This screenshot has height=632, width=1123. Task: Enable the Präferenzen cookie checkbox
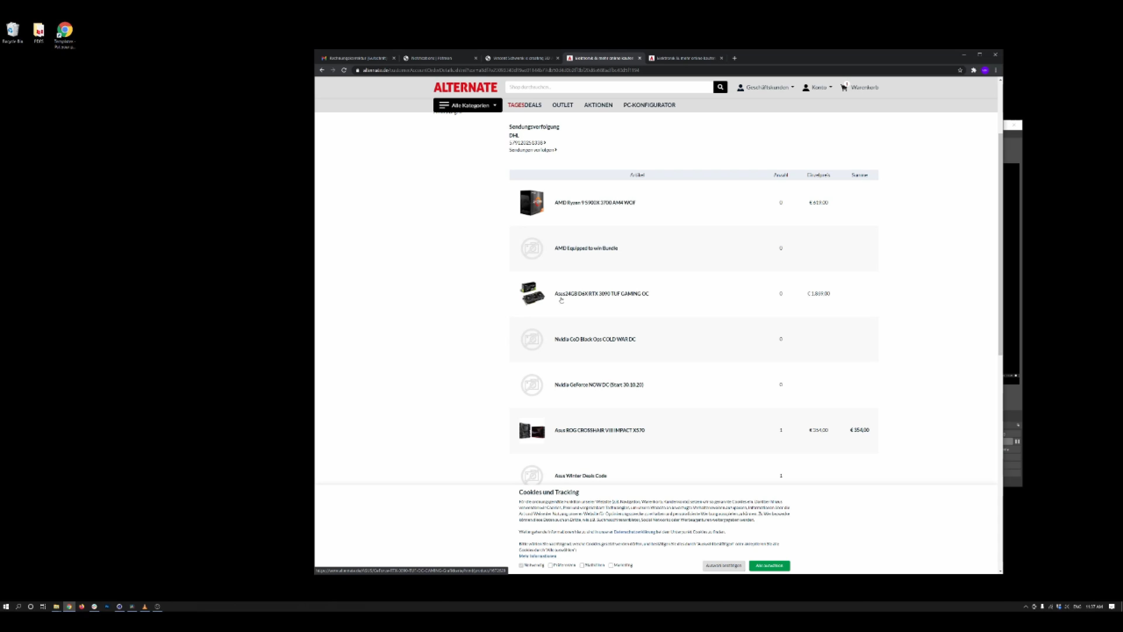point(551,565)
